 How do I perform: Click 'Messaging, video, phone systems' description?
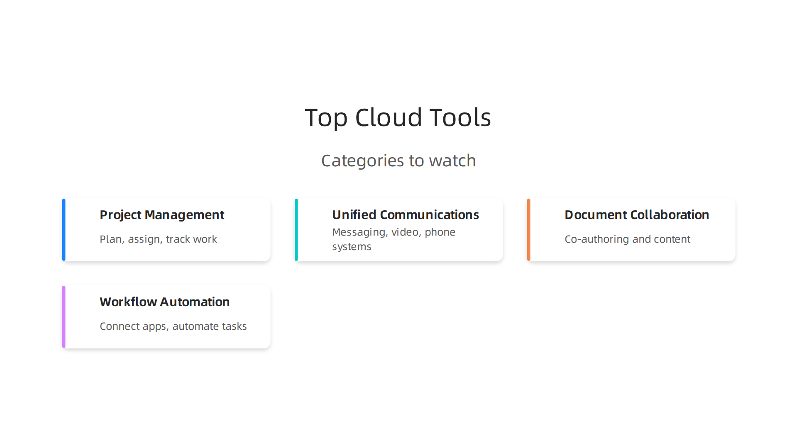[x=394, y=239]
